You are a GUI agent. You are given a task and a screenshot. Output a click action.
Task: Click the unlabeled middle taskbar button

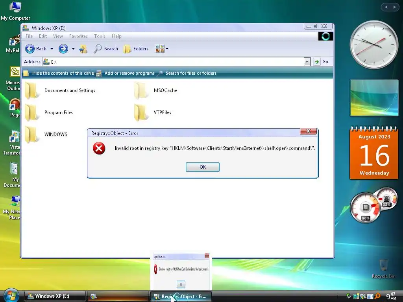click(118, 296)
